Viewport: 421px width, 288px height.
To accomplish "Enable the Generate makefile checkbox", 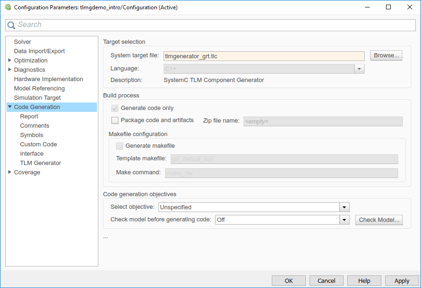I will pyautogui.click(x=120, y=146).
